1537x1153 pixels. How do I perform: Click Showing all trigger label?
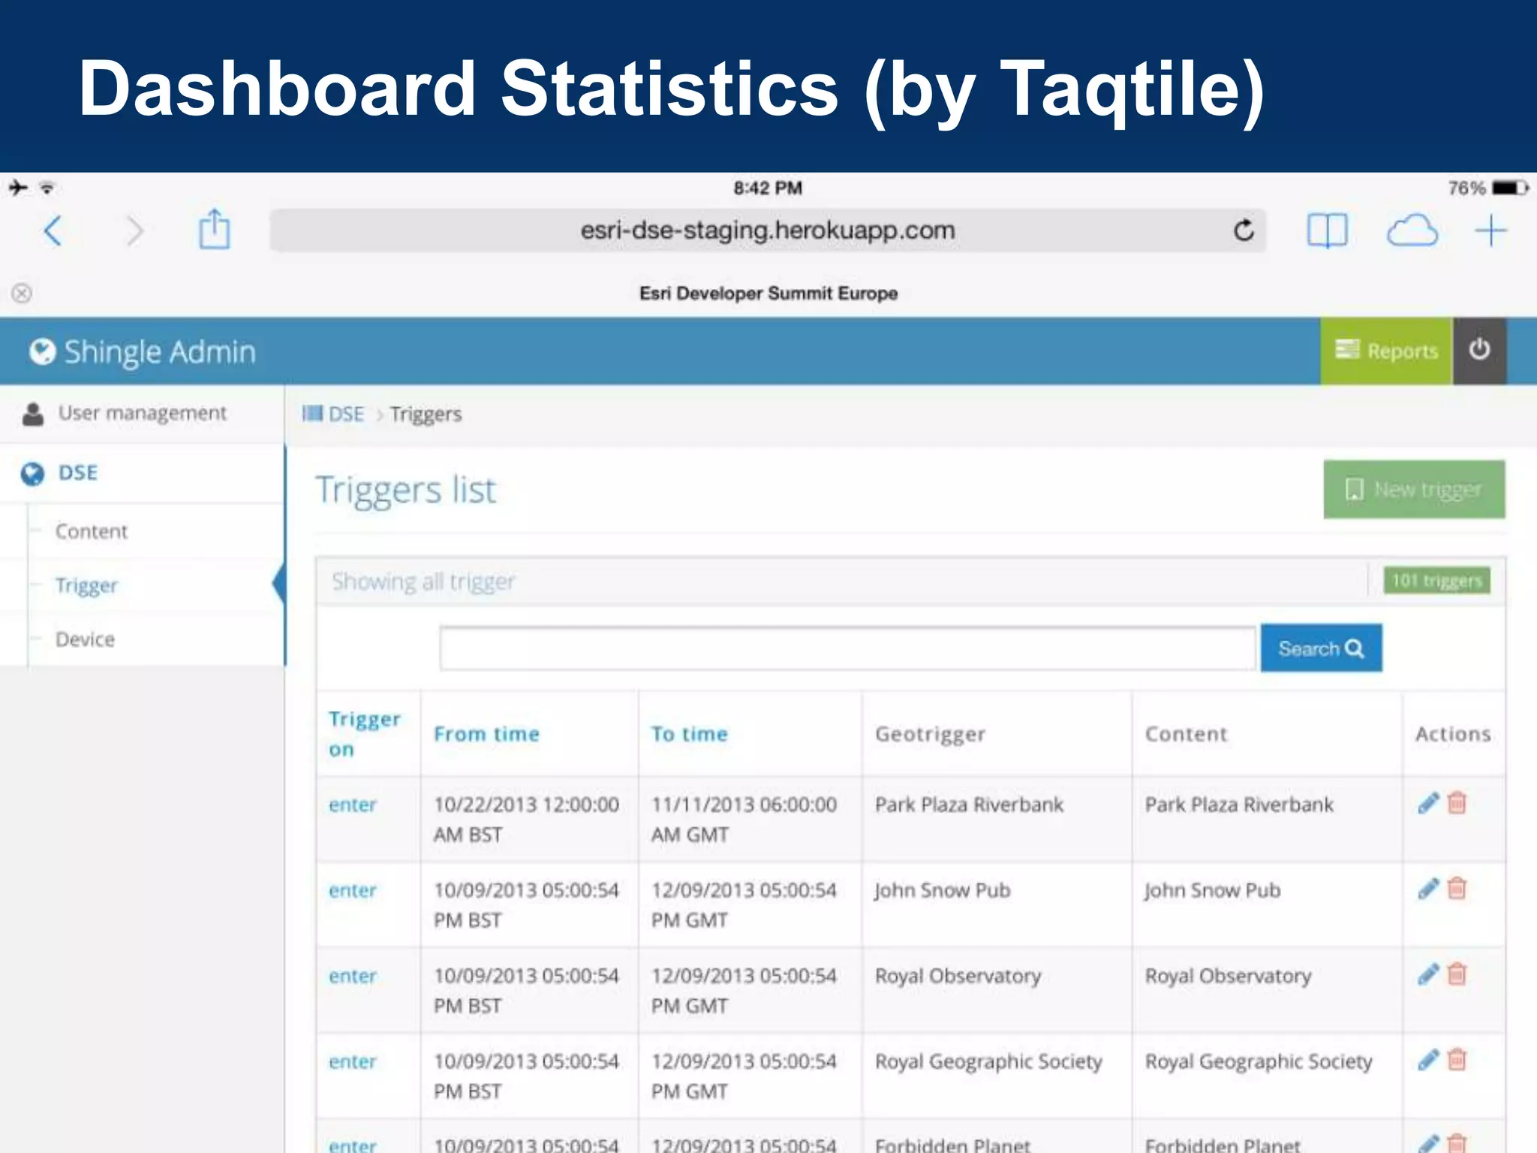click(x=423, y=582)
